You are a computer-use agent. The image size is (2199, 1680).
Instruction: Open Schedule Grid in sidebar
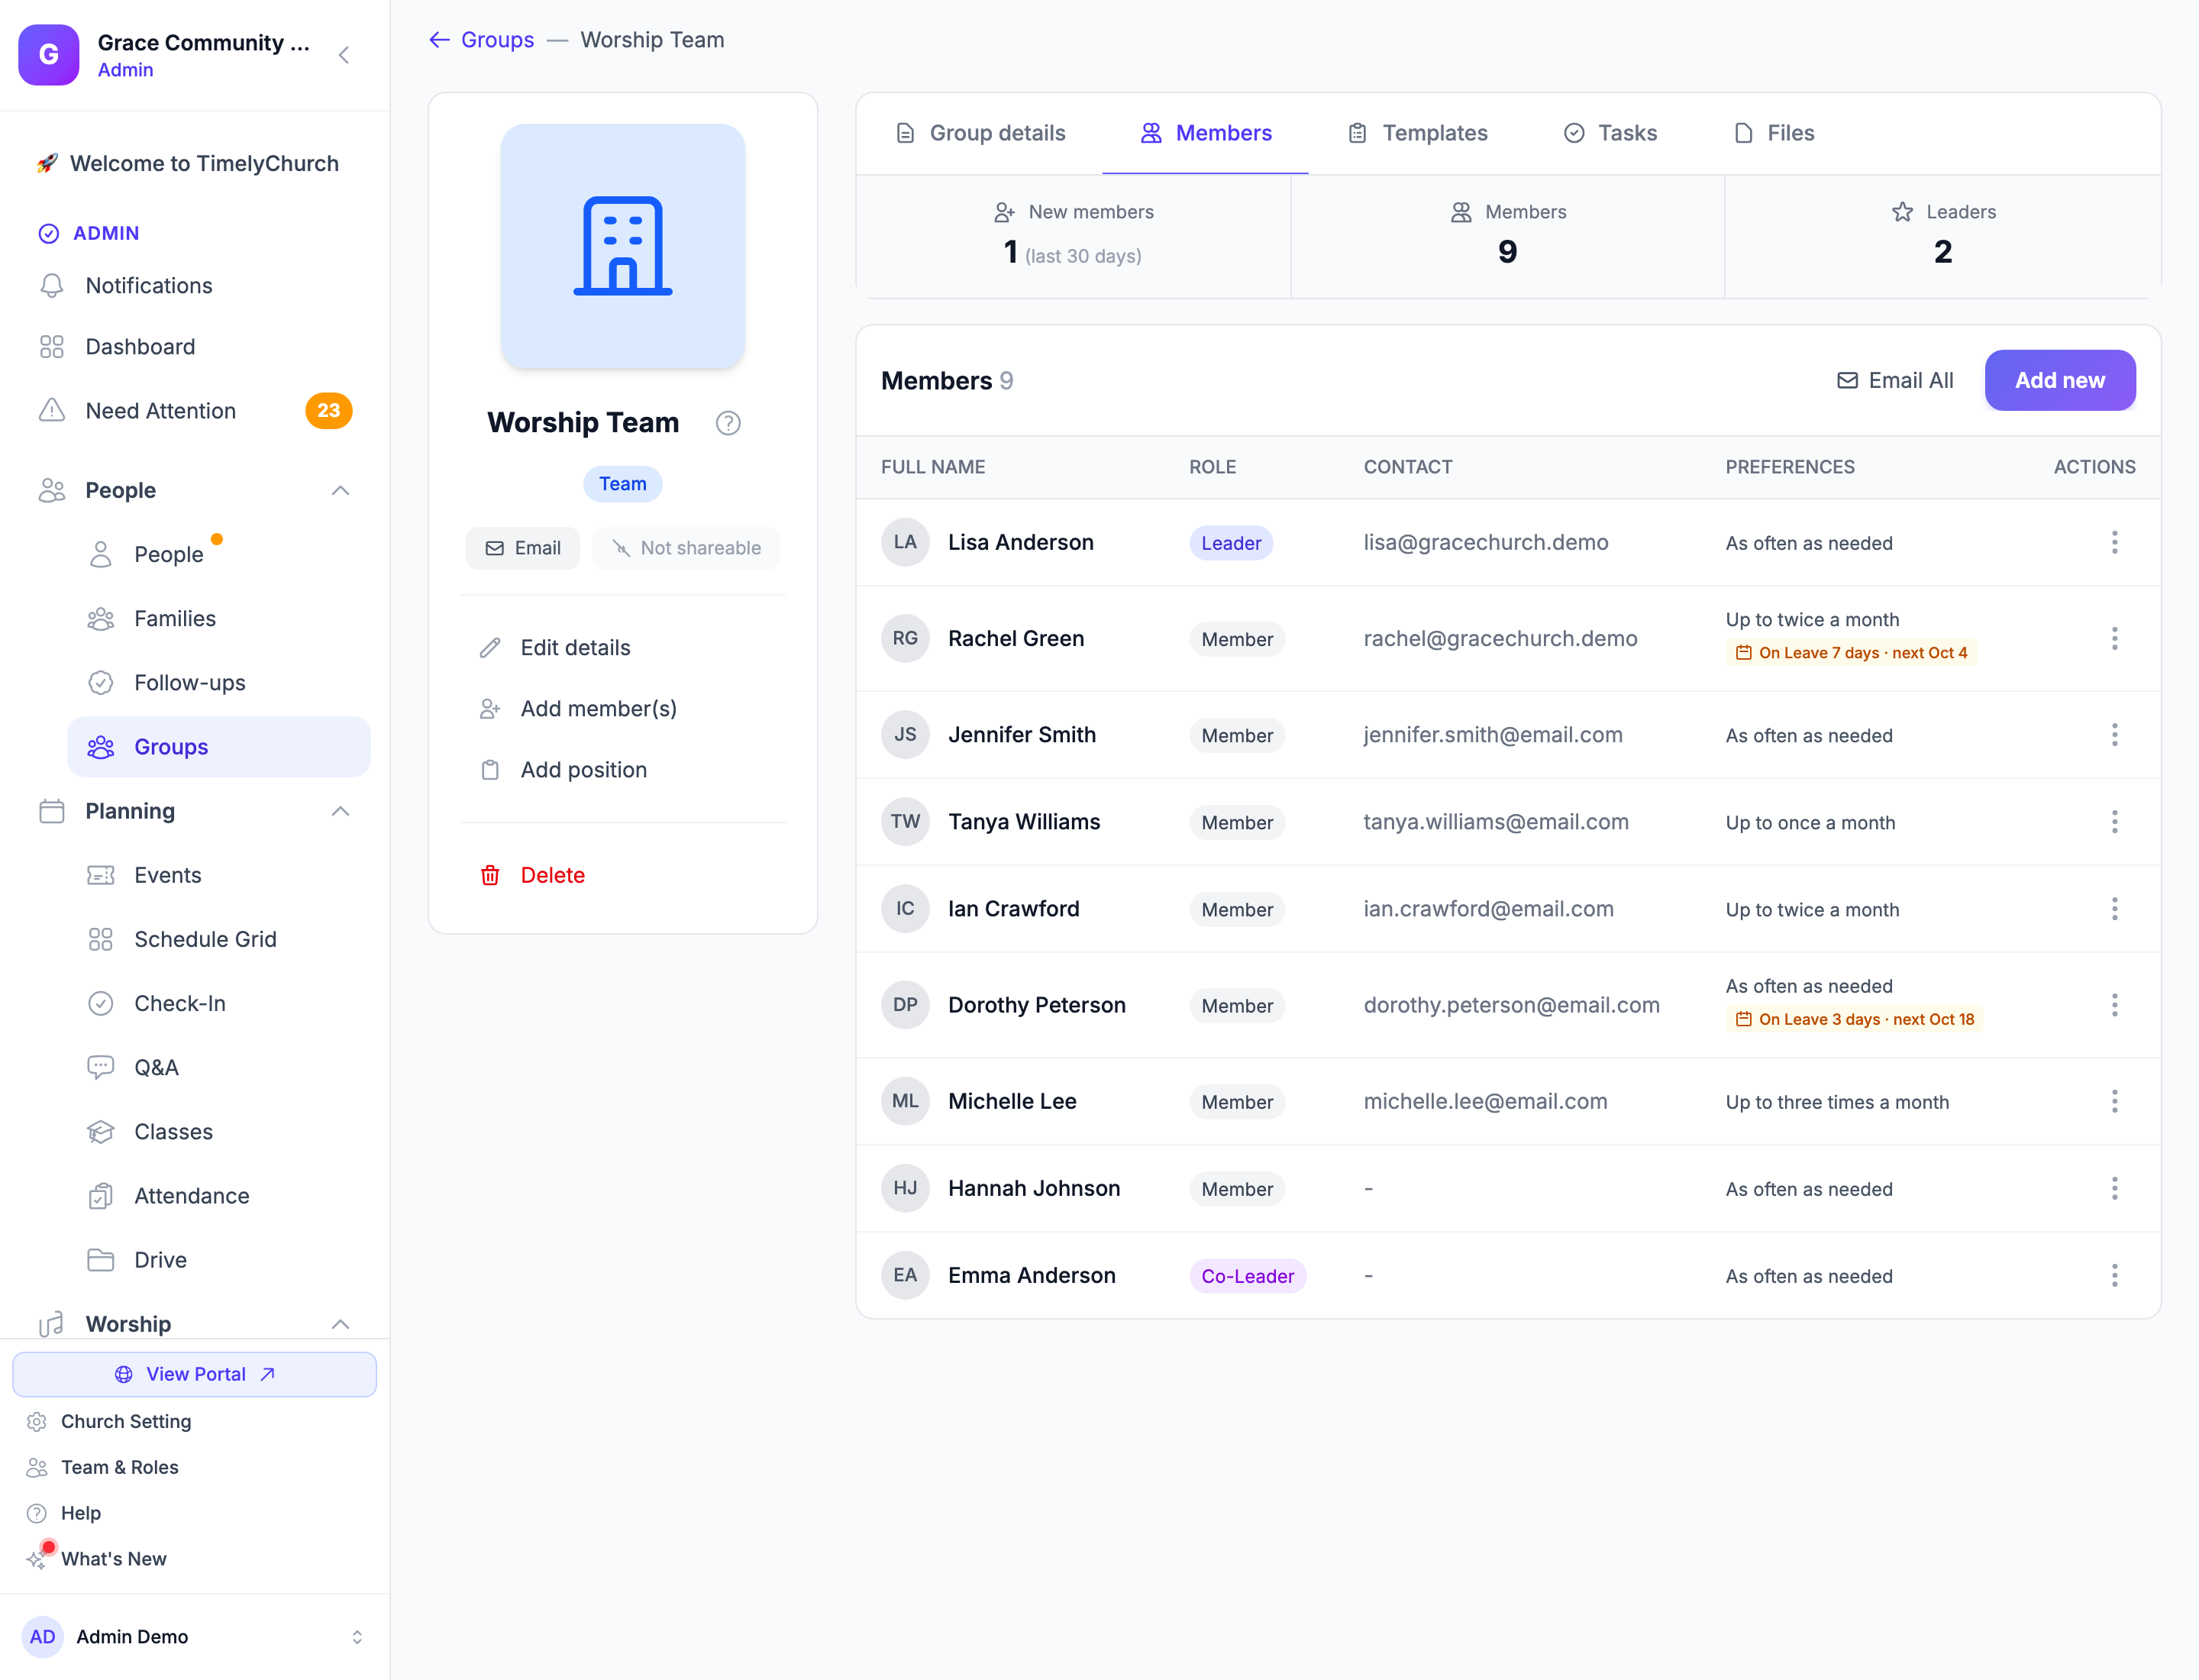pos(219,939)
